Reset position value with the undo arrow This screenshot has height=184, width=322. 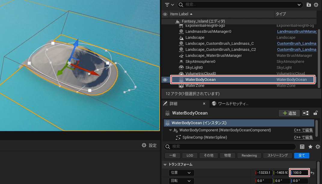pyautogui.click(x=313, y=173)
